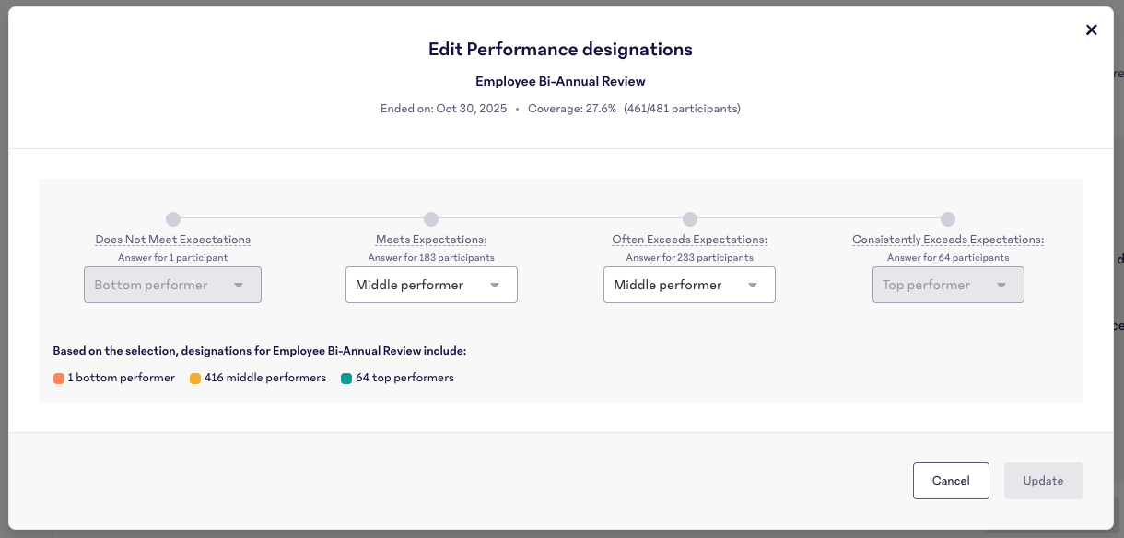Click the Does Not Meet Expectations label
Screen dimensions: 1124x538
coord(173,240)
